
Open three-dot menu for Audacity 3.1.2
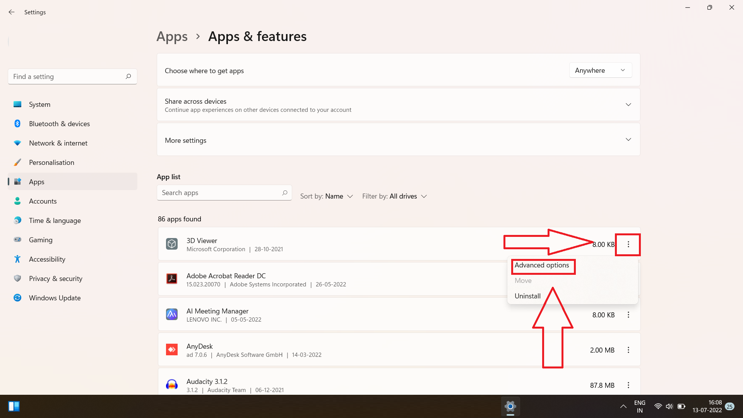(x=628, y=385)
